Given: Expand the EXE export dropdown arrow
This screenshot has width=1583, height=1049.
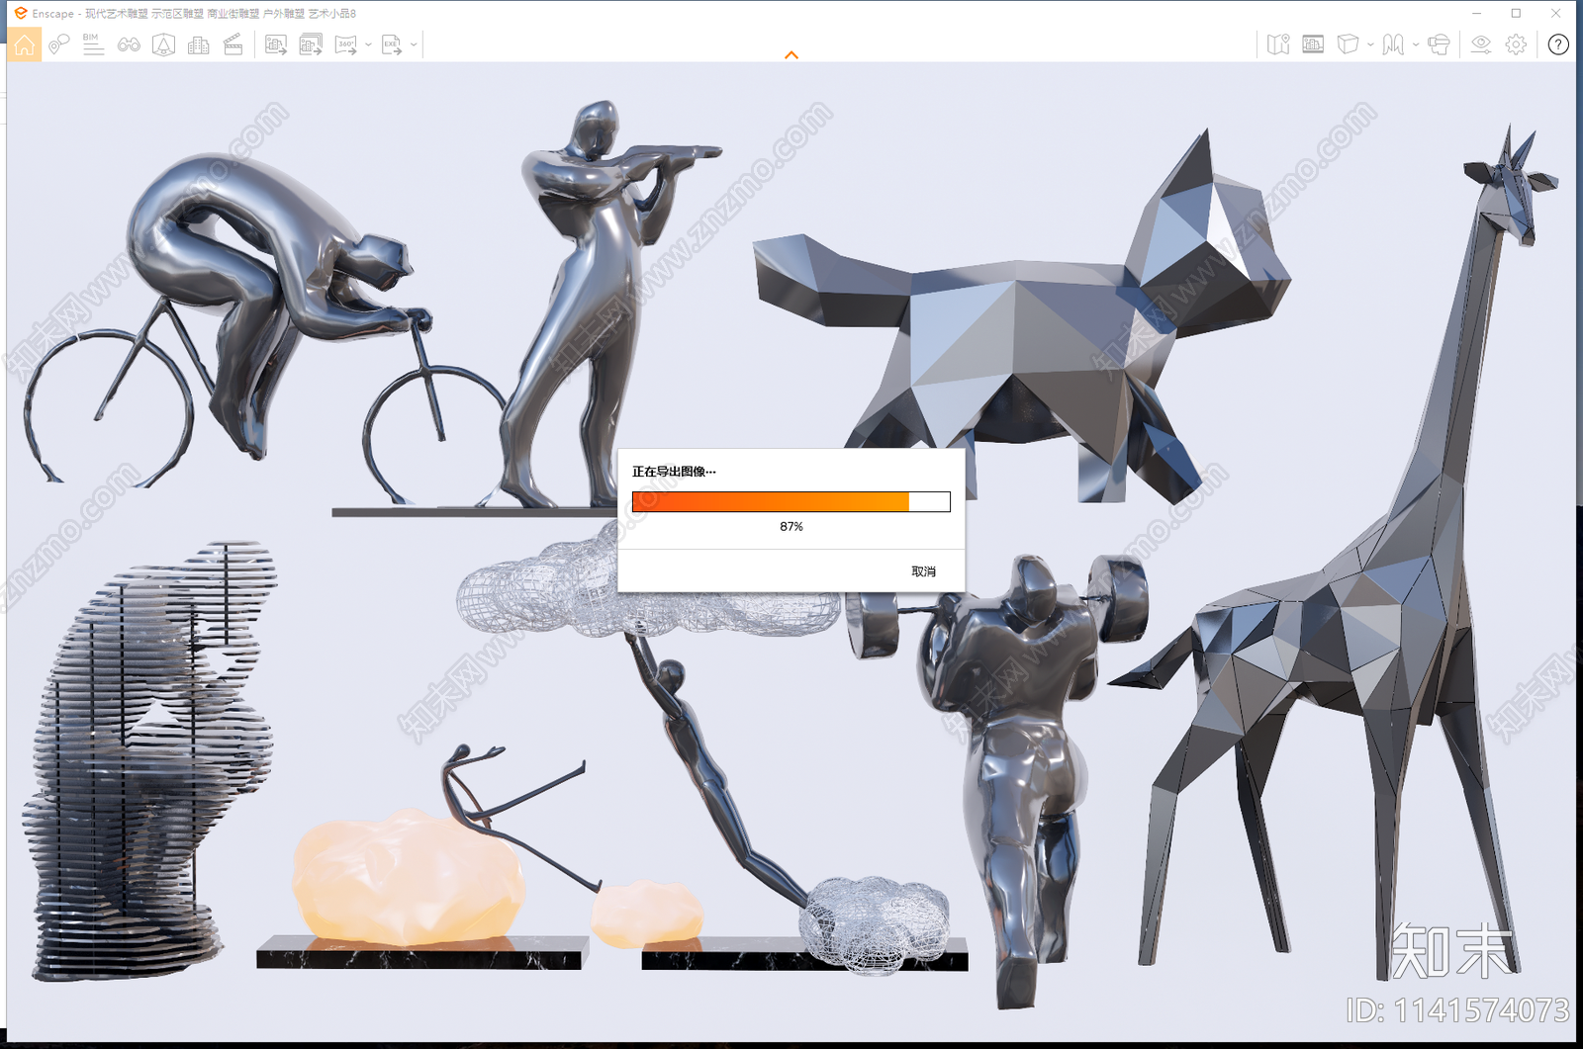Looking at the screenshot, I should pos(414,44).
